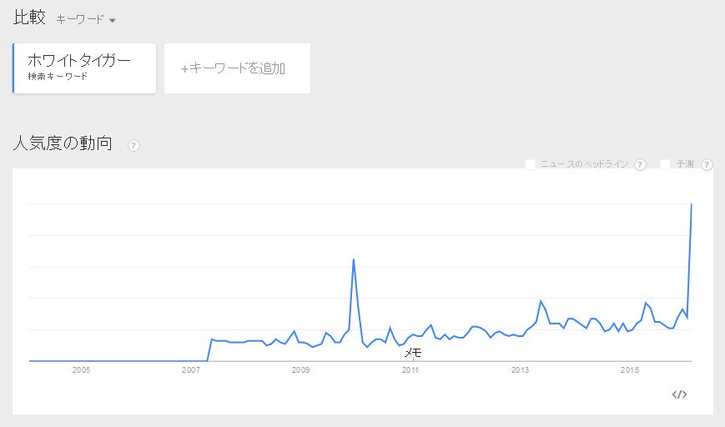725x427 pixels.
Task: Click the 2005 label on the time axis
Action: [x=82, y=369]
